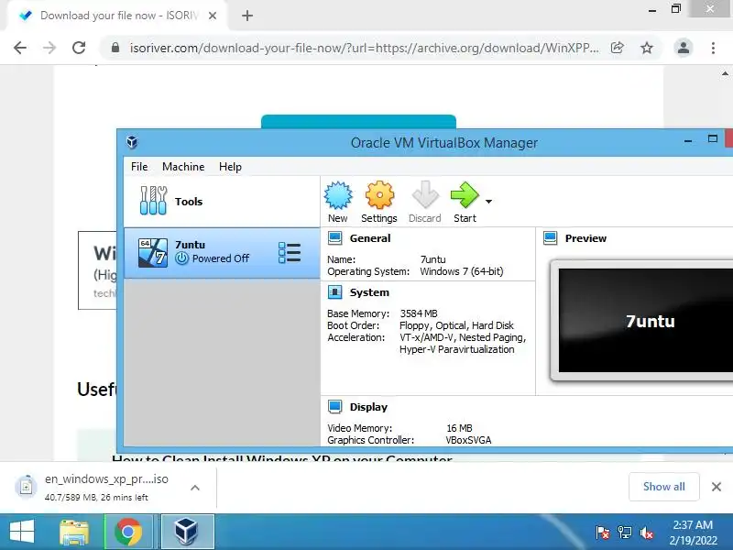This screenshot has width=733, height=550.
Task: Click the General section header
Action: (370, 238)
